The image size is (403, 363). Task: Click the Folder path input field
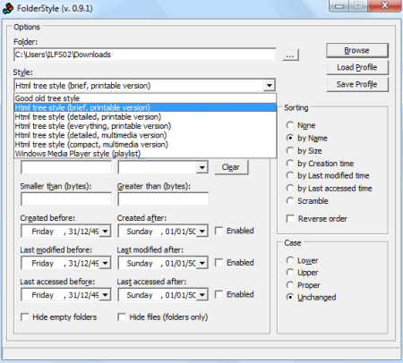tap(144, 55)
